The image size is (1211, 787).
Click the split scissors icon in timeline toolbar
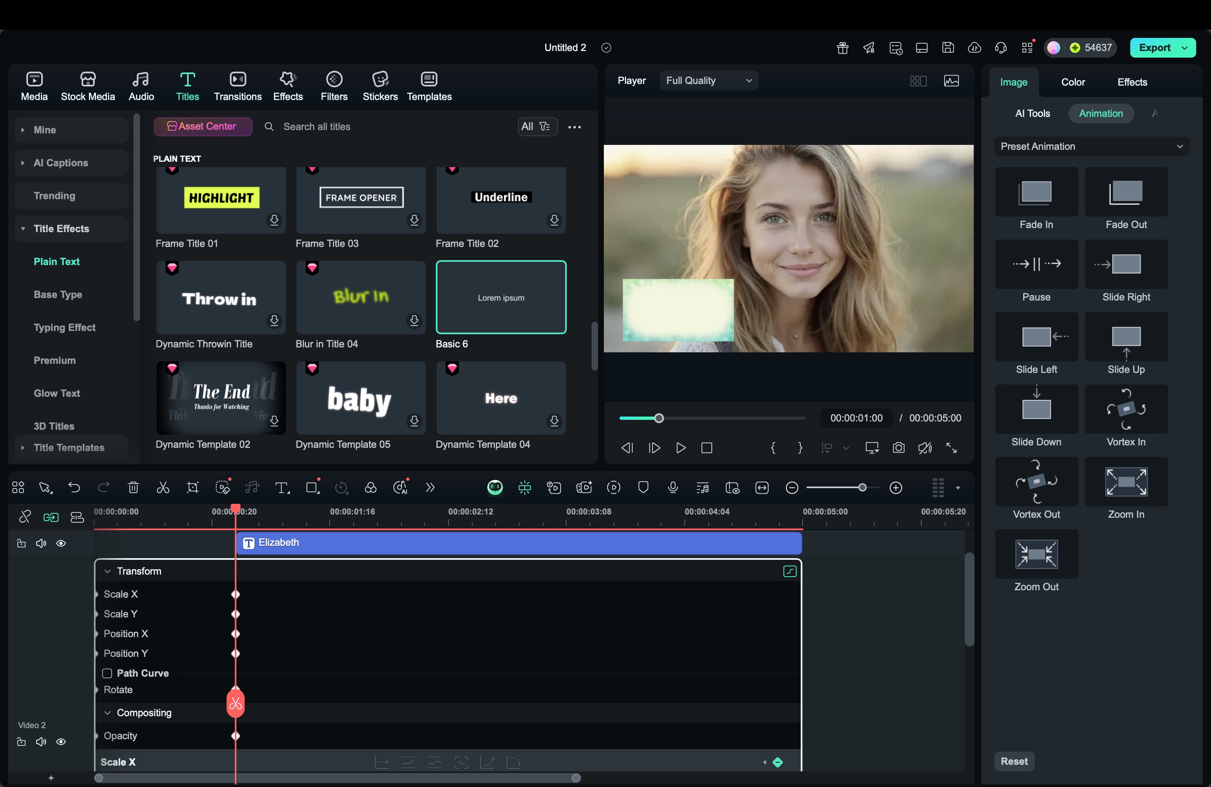coord(163,488)
